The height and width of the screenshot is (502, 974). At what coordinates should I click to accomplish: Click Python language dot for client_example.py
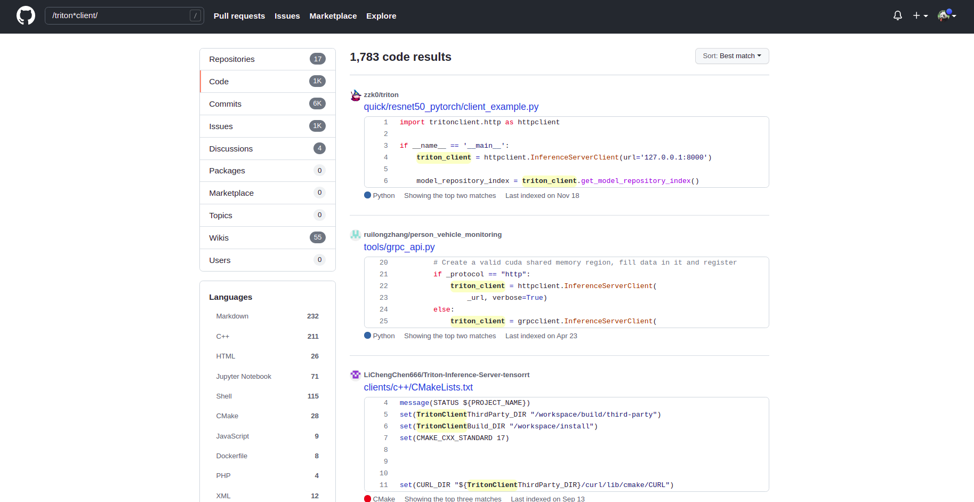pyautogui.click(x=367, y=195)
